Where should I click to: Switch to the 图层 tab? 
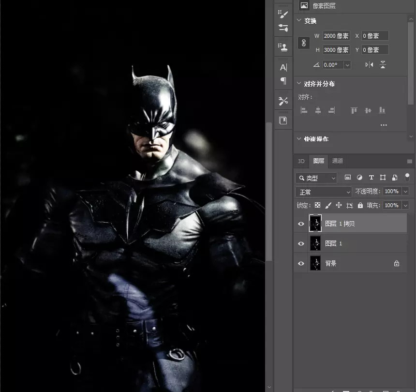coord(319,161)
